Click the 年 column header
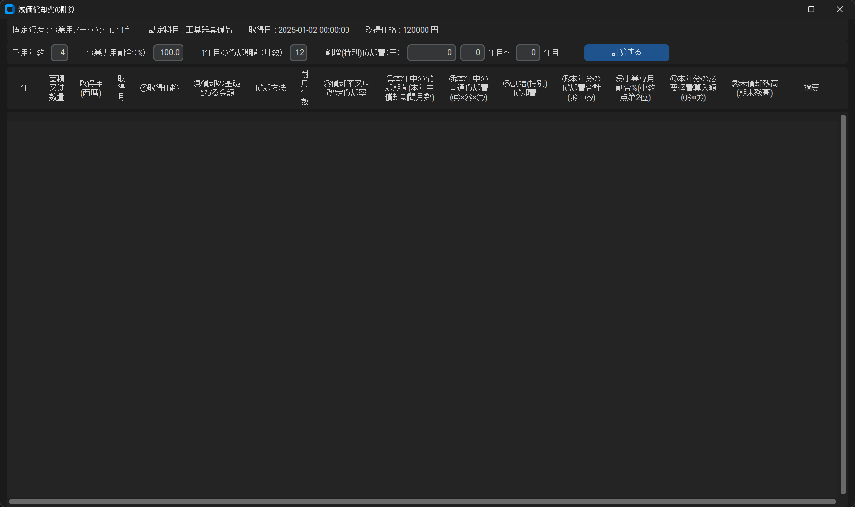 pos(25,88)
